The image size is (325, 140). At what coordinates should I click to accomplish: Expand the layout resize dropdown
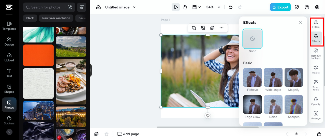[x=197, y=7]
